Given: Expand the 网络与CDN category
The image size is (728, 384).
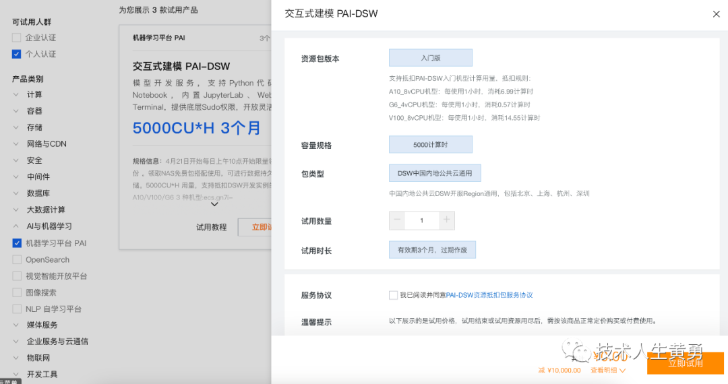Looking at the screenshot, I should pos(16,143).
